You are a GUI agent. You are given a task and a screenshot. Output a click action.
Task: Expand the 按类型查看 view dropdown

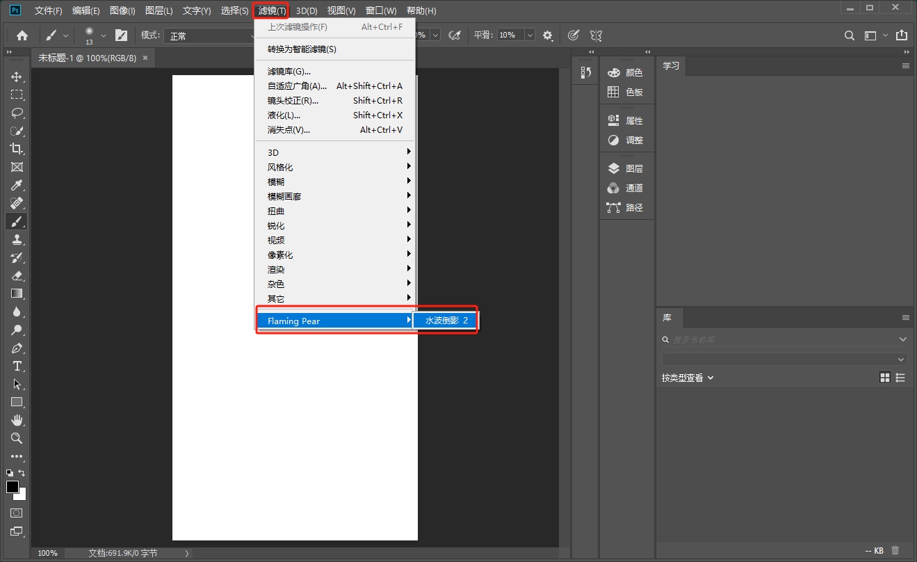pyautogui.click(x=688, y=378)
